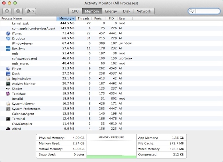Switch to the CPU tab

tap(75, 11)
